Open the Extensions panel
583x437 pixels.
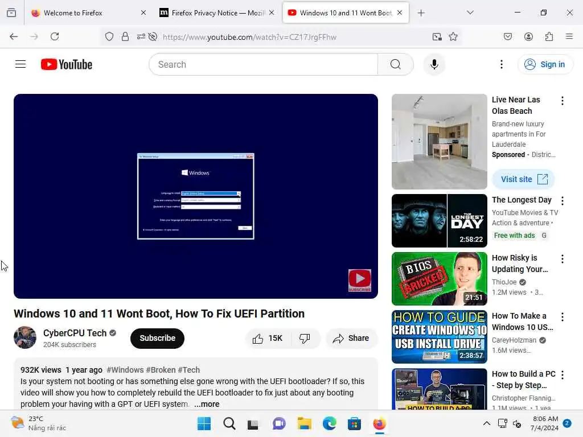(549, 36)
